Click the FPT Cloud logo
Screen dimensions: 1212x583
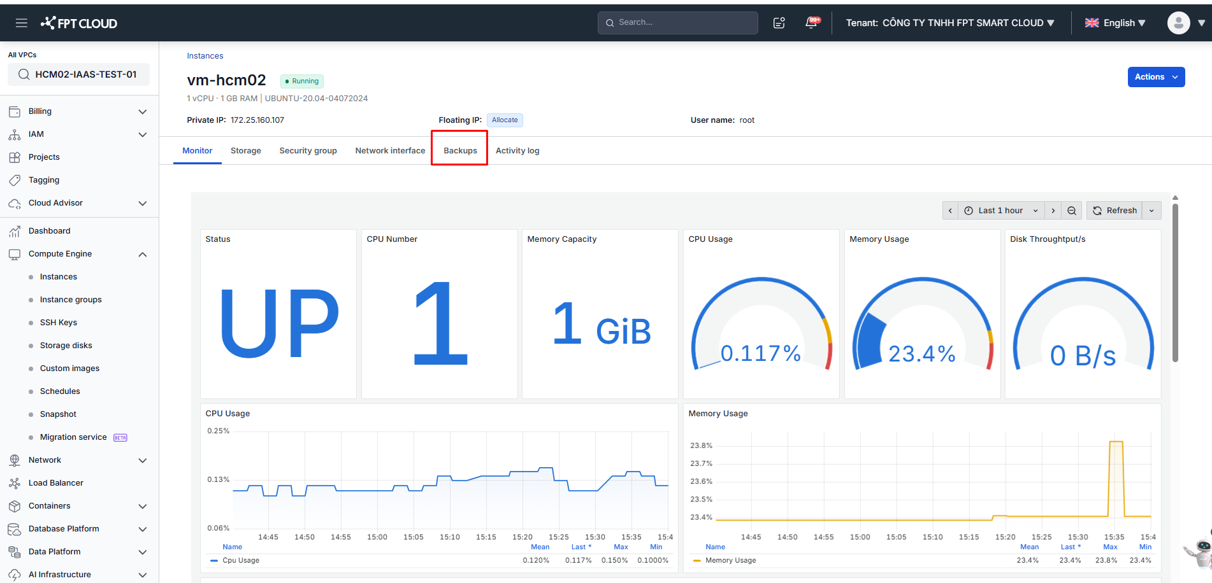pos(79,23)
